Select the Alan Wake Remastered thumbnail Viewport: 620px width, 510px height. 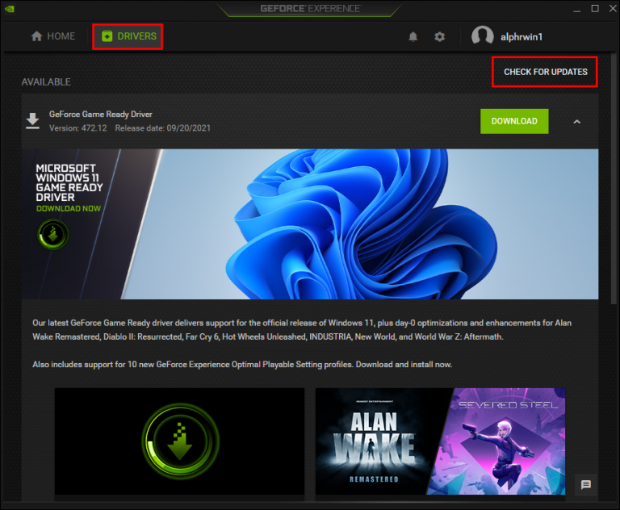click(x=374, y=441)
